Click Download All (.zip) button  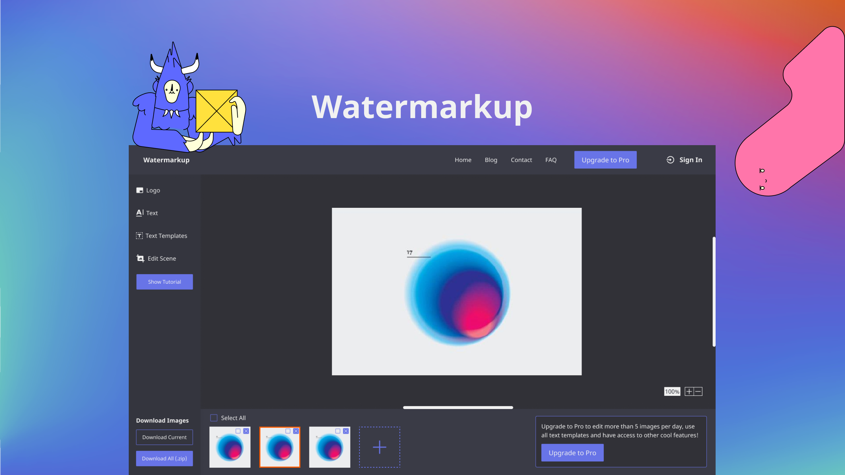164,458
